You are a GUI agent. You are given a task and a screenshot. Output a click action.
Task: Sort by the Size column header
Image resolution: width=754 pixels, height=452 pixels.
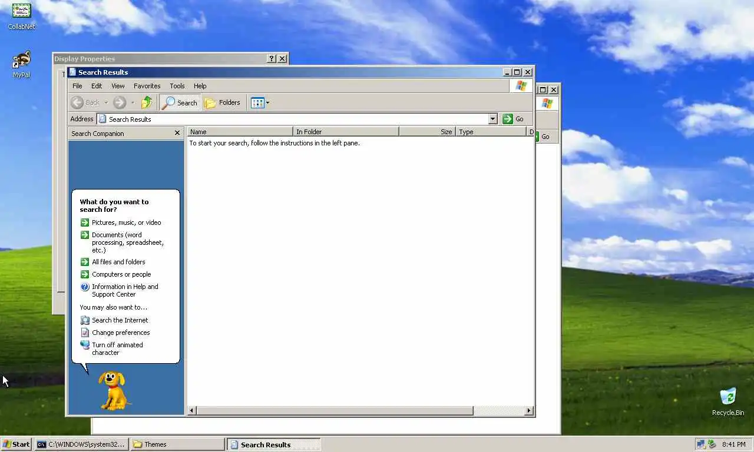pos(427,132)
